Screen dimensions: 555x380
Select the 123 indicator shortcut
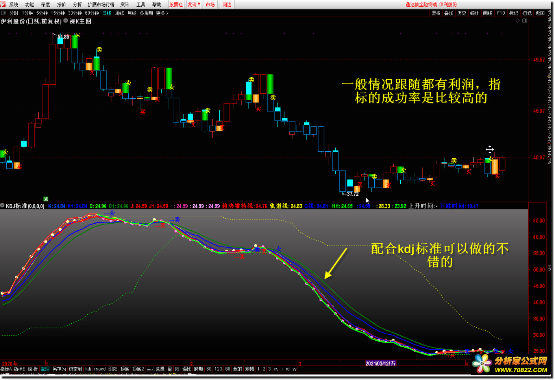pos(218,369)
